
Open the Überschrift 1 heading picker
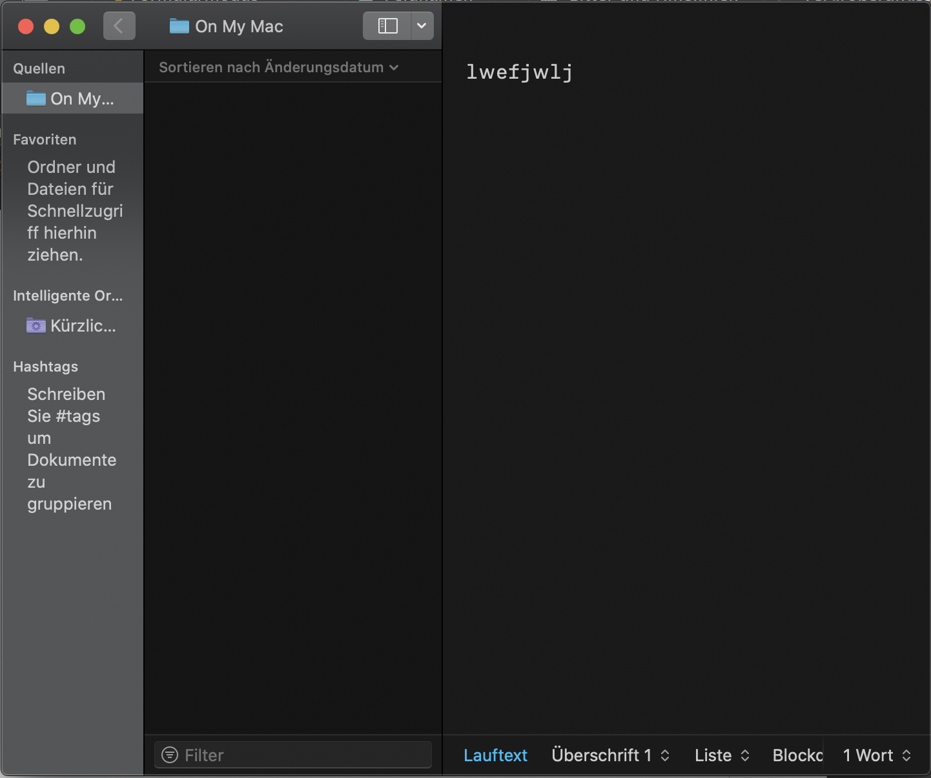610,755
